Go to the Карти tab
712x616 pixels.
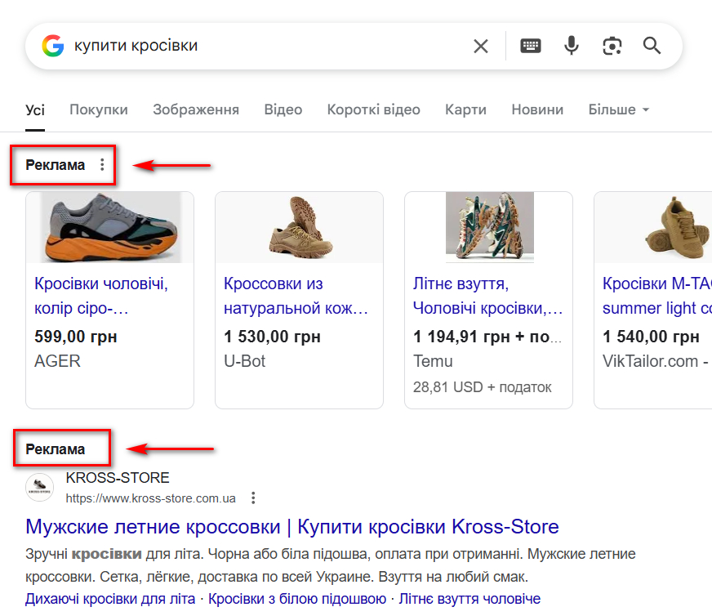click(465, 109)
